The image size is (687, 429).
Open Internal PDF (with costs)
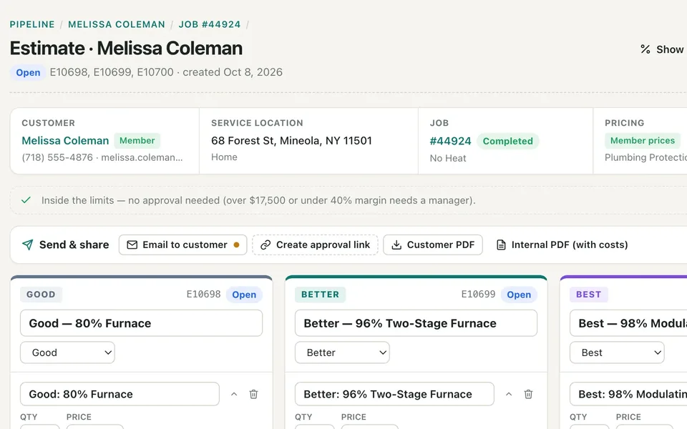pyautogui.click(x=562, y=245)
